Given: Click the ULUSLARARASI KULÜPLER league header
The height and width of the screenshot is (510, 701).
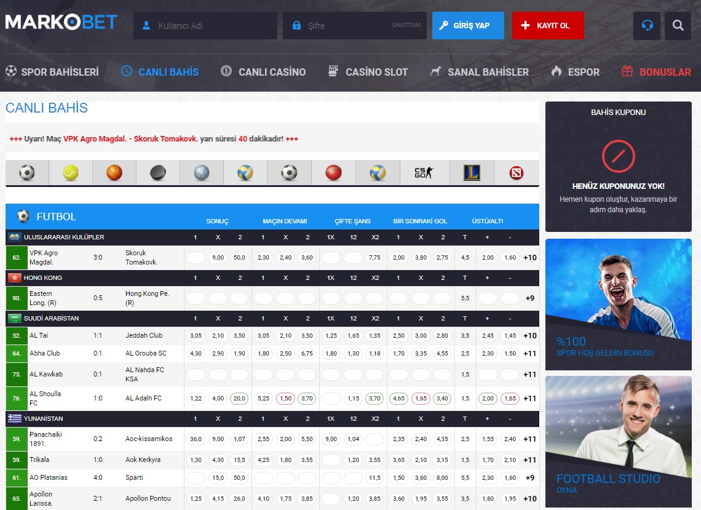Looking at the screenshot, I should 64,237.
